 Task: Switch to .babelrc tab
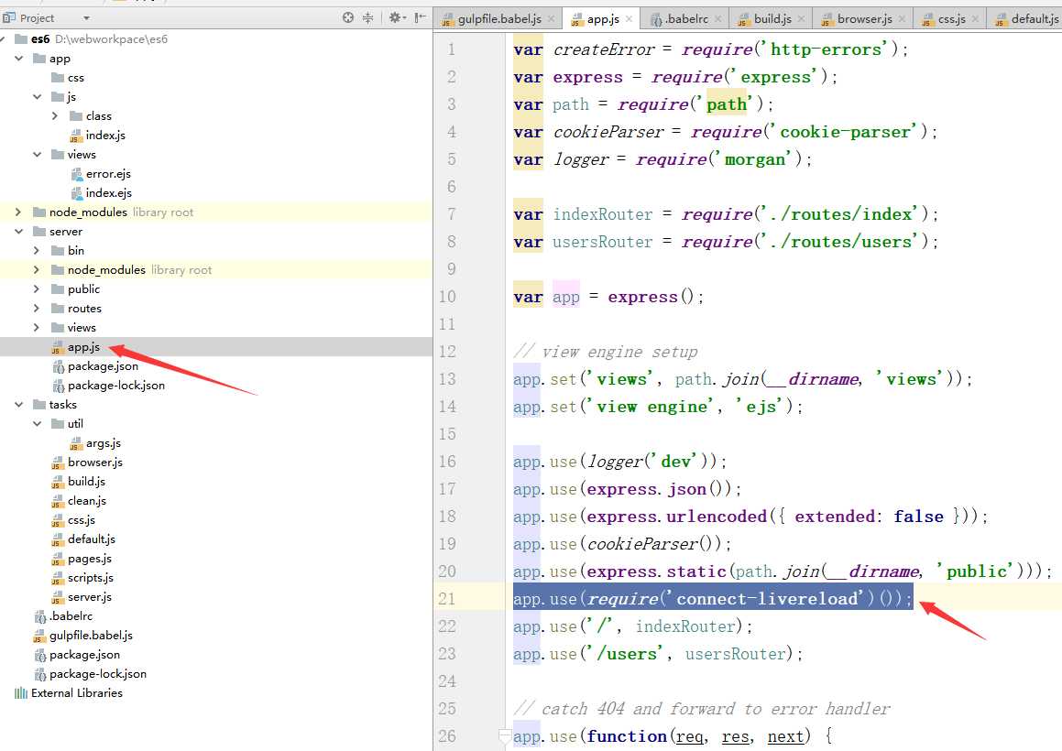point(685,19)
